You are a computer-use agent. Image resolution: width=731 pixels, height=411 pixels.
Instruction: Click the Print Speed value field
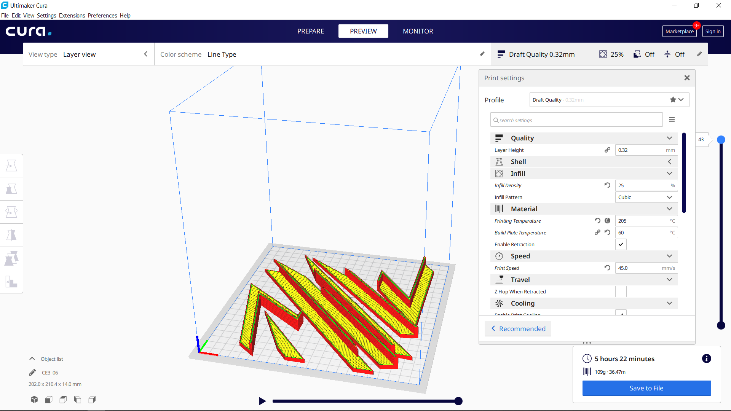pyautogui.click(x=646, y=268)
